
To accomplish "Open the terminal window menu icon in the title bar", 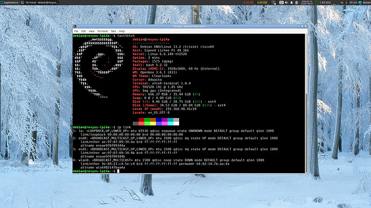I will [75, 26].
